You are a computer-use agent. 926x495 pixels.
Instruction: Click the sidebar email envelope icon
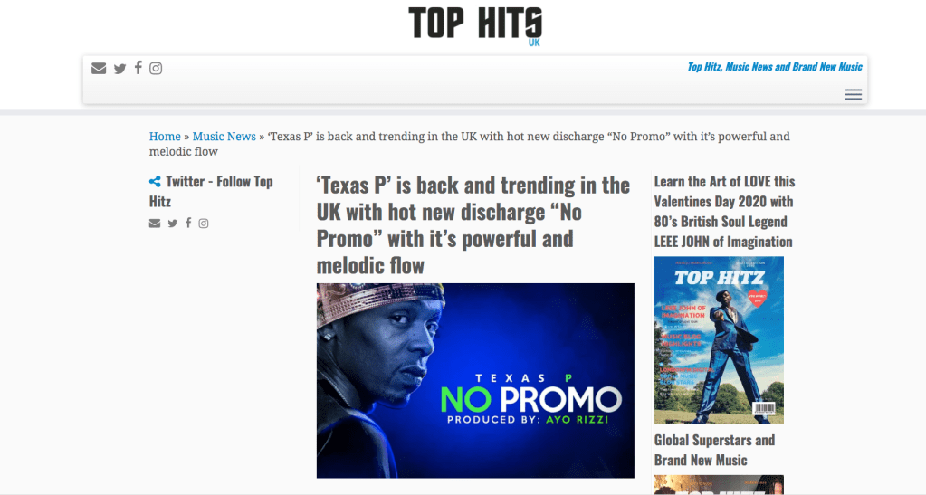[x=155, y=224]
